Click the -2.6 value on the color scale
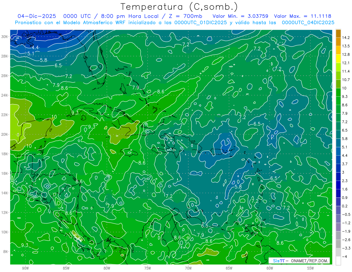The height and width of the screenshot is (272, 352). [x=346, y=240]
